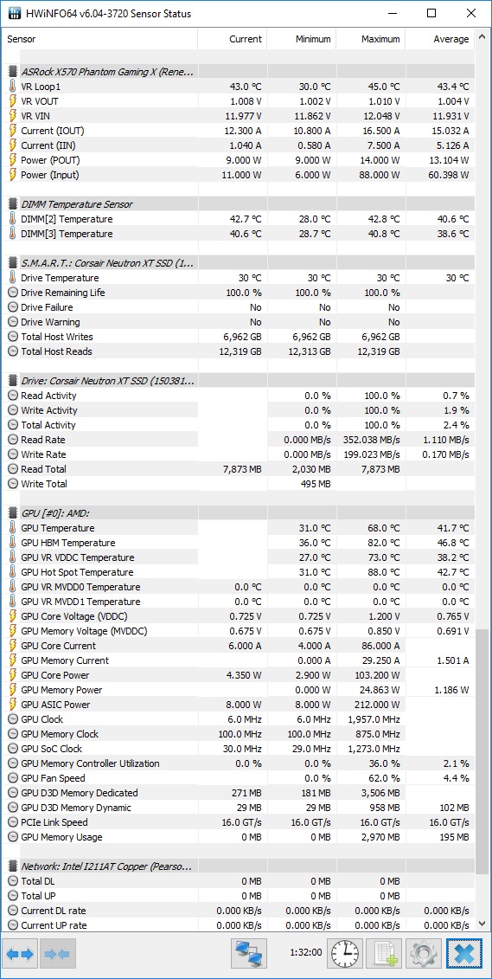Click the Average column header

(439, 39)
